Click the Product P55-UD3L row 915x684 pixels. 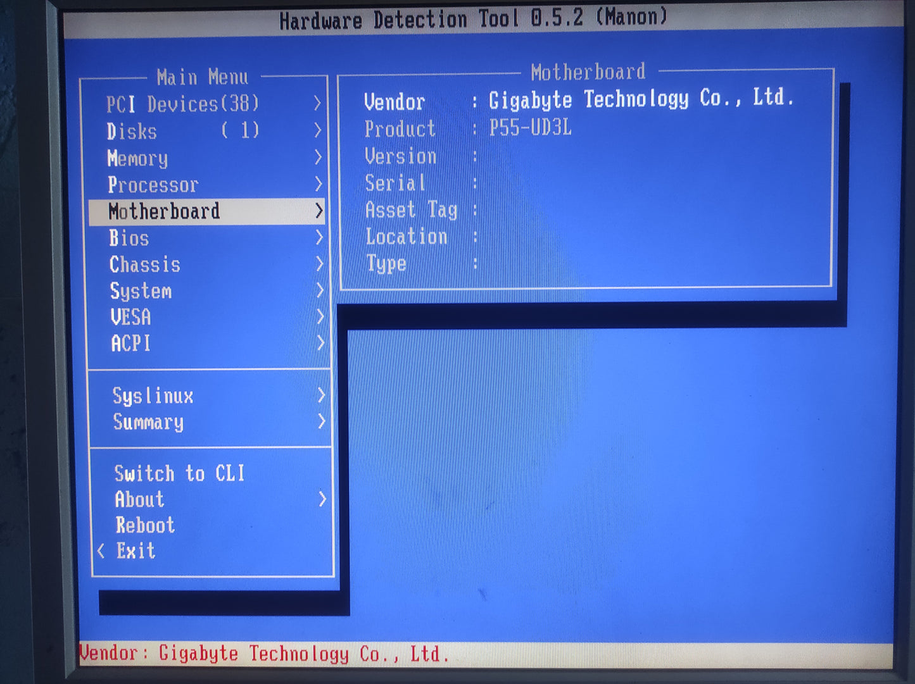tap(467, 128)
